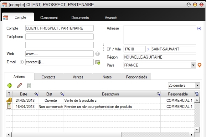Image resolution: width=206 pixels, height=137 pixels.
Task: Click the green plus add action icon
Action: pyautogui.click(x=10, y=85)
